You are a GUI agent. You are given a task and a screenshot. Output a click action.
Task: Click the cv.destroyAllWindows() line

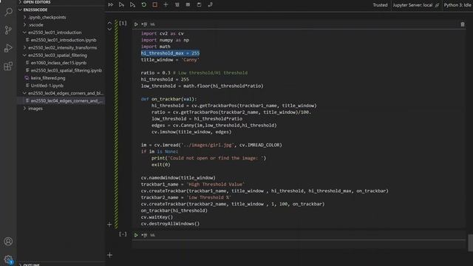point(170,224)
